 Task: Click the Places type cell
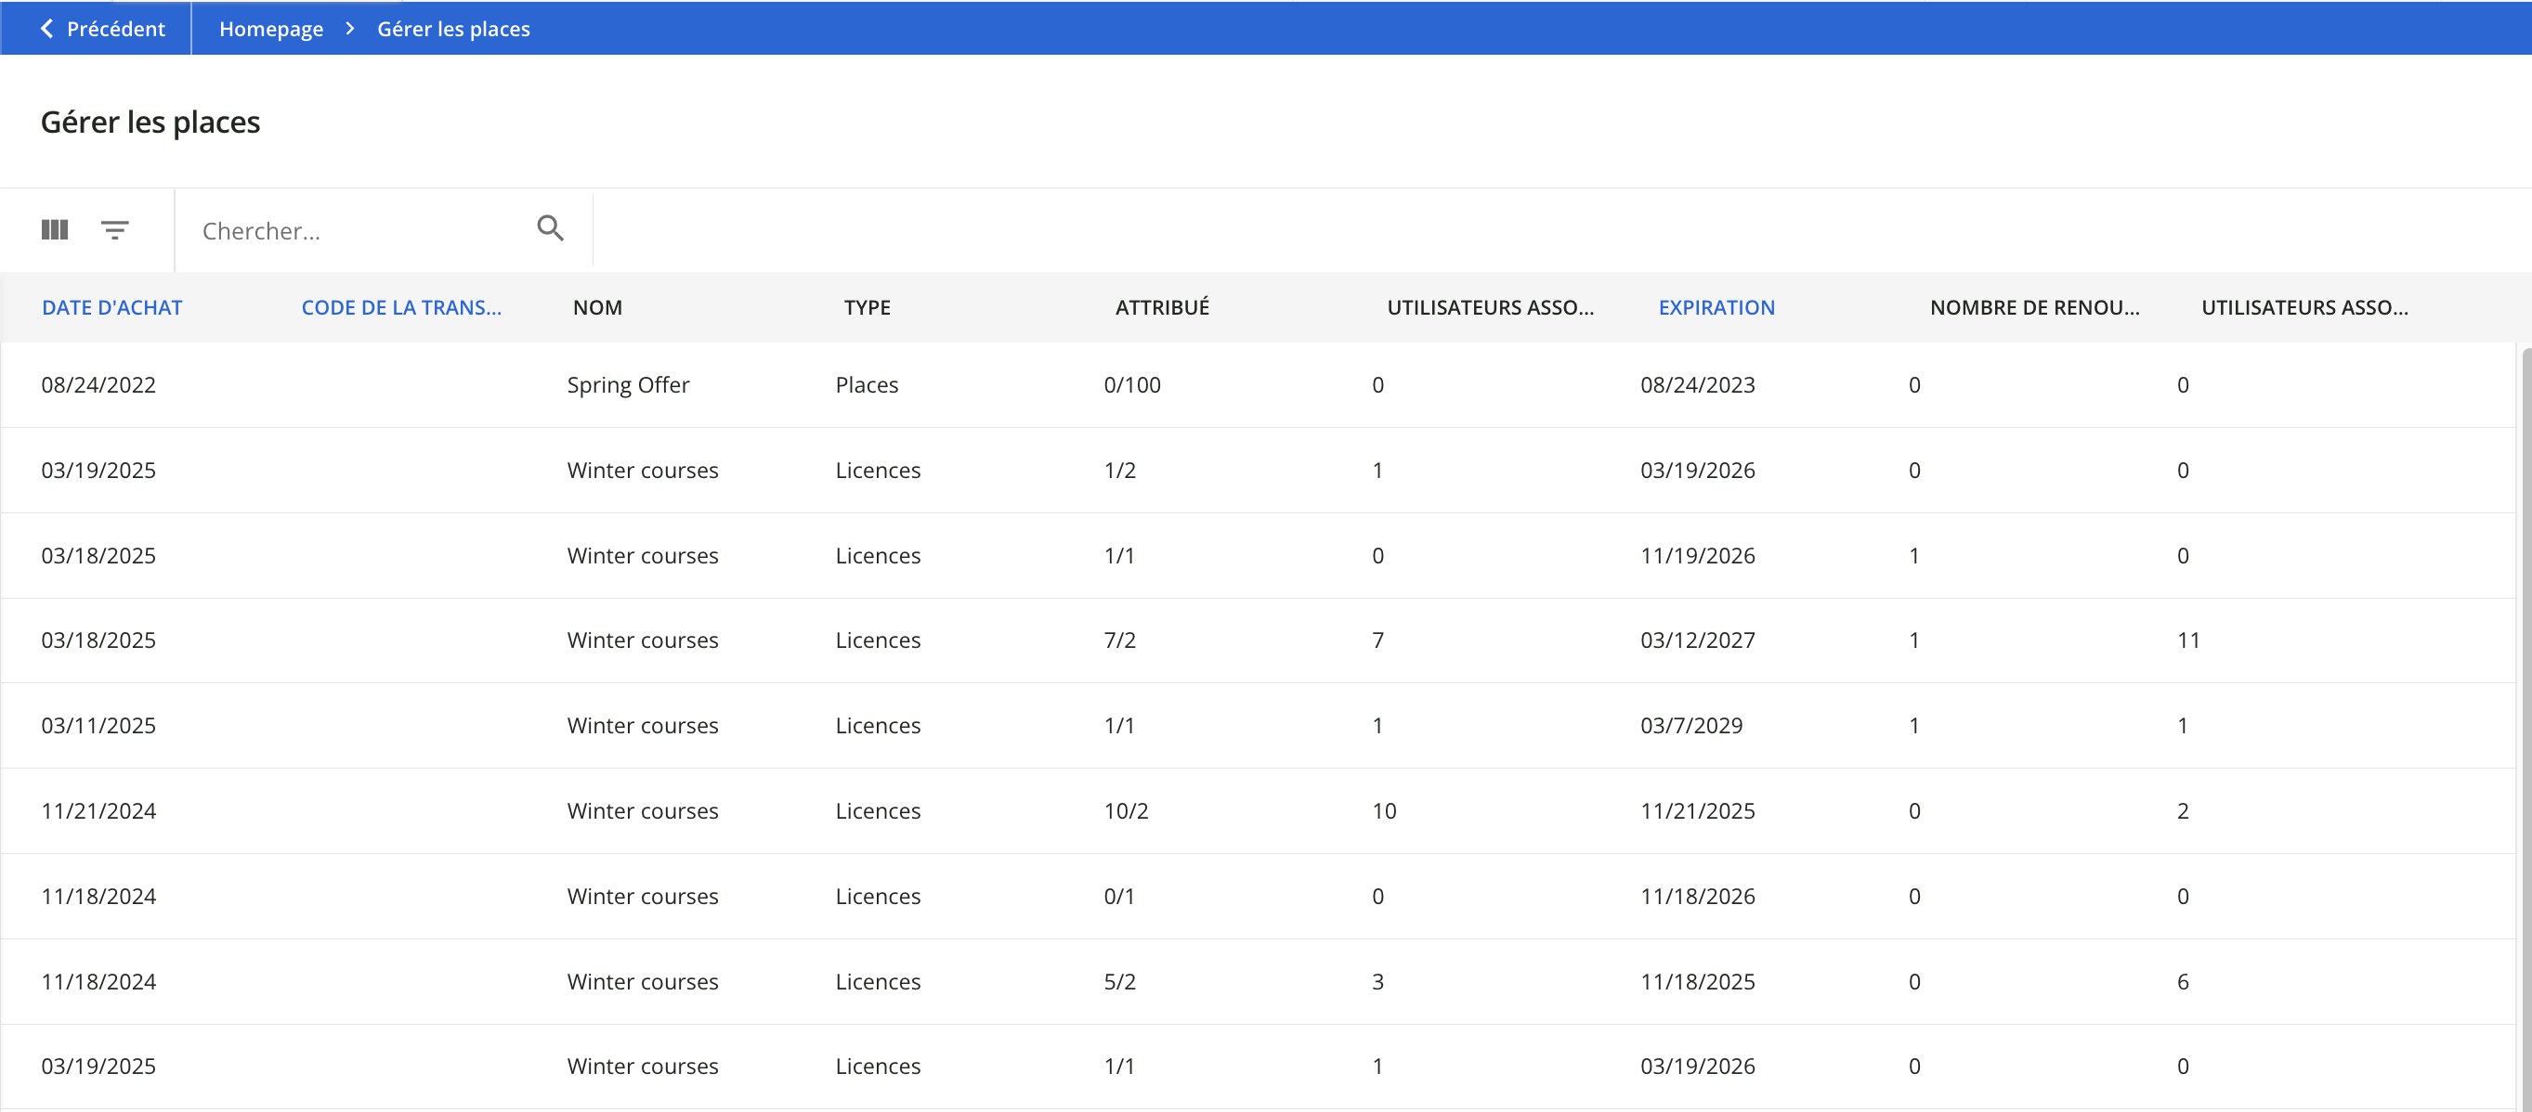(867, 385)
